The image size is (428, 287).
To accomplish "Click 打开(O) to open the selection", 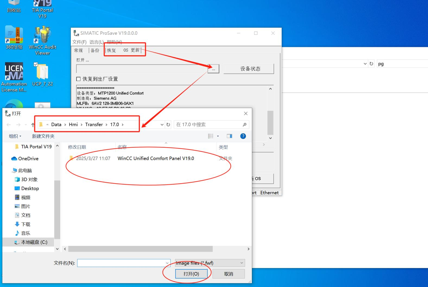I will click(191, 274).
